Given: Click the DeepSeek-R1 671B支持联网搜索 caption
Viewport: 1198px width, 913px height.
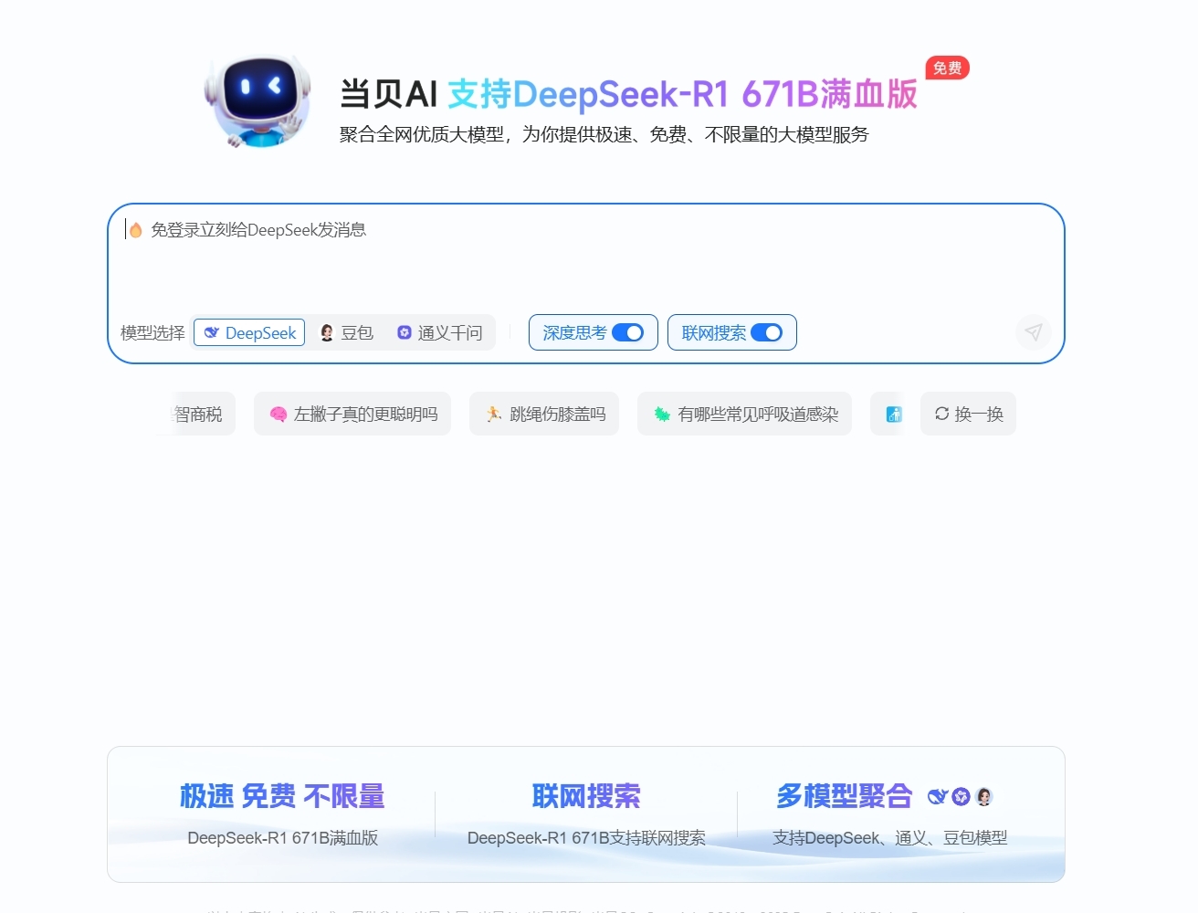Looking at the screenshot, I should pyautogui.click(x=586, y=838).
